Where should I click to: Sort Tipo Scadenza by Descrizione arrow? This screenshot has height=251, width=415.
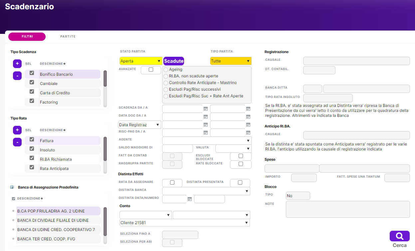pos(64,64)
